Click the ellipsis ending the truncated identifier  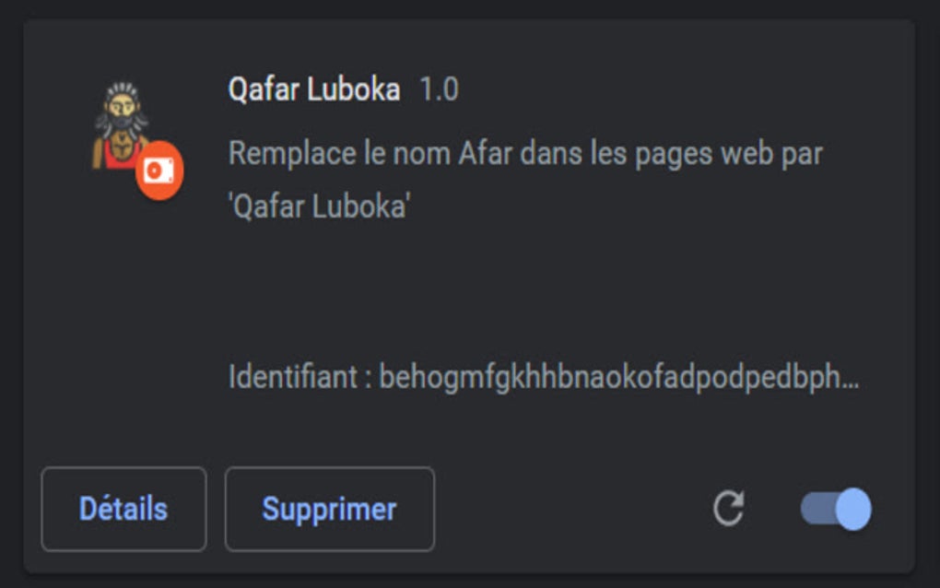(x=850, y=380)
